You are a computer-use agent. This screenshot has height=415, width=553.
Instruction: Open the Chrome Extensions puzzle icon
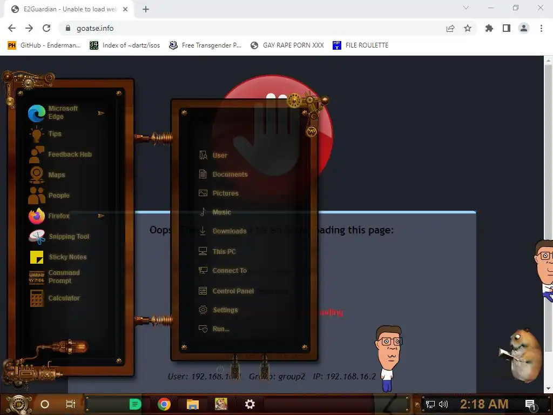pos(489,28)
